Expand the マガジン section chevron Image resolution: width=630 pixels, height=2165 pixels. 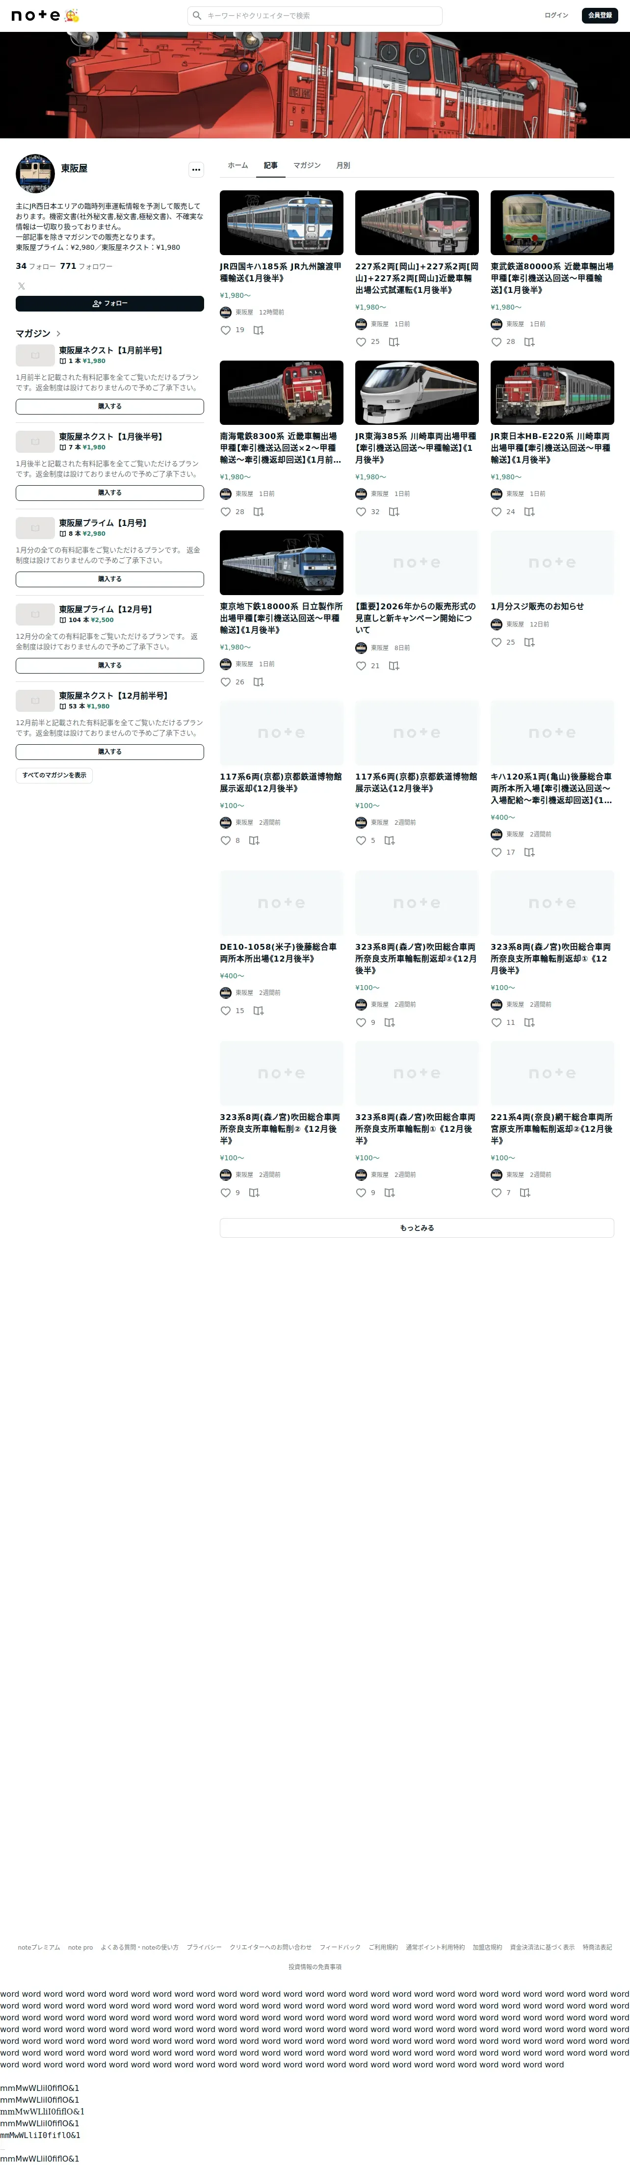click(x=58, y=334)
